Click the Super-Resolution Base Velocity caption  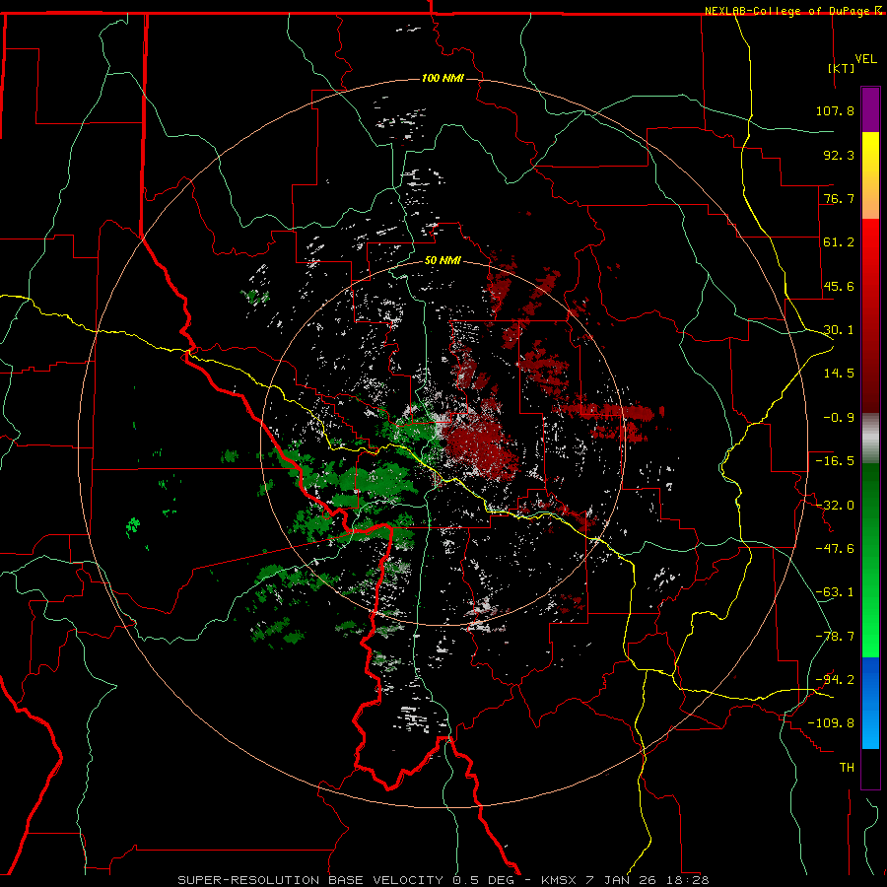[x=443, y=880]
